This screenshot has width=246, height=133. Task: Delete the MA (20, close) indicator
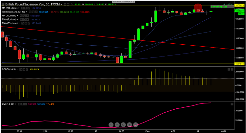pyautogui.click(x=27, y=16)
